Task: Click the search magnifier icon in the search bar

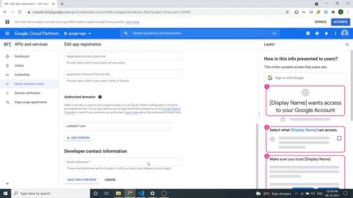Action: pos(126,33)
